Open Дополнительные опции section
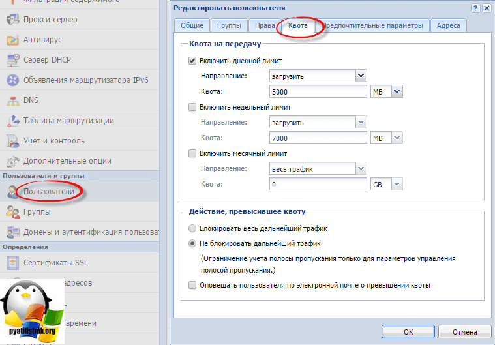Viewport: 495px width, 345px height. point(80,160)
